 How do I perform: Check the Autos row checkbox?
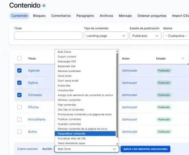pyautogui.click(x=19, y=131)
